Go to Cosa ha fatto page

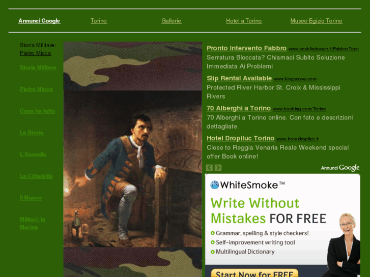(x=38, y=111)
